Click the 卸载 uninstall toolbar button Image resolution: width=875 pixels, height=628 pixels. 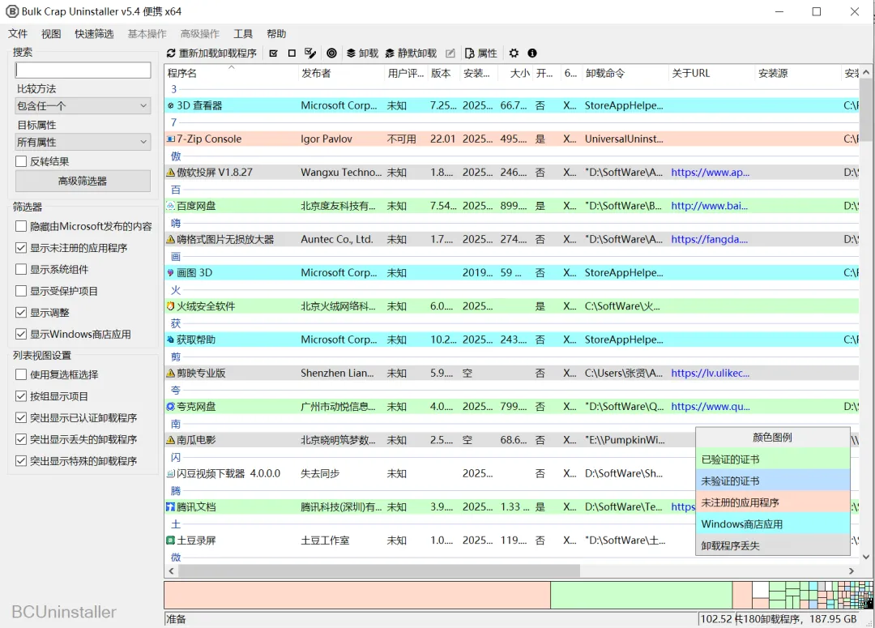pos(362,53)
